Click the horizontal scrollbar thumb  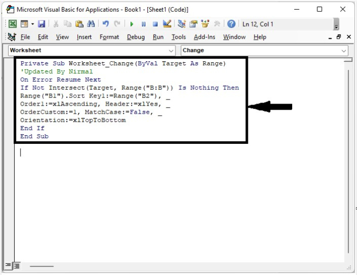pos(42,266)
